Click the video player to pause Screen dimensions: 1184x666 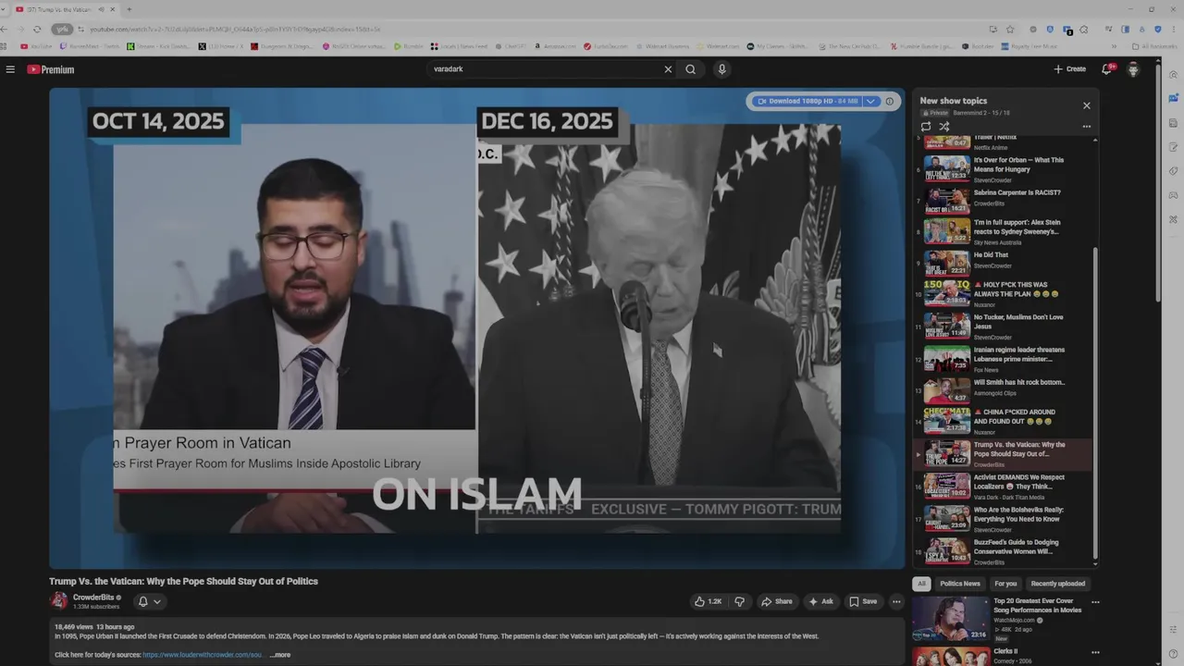tap(476, 328)
